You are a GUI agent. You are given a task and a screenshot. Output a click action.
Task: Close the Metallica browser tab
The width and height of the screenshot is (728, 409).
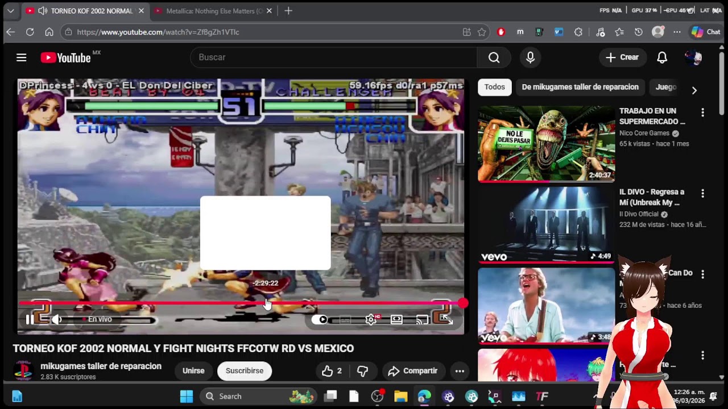269,11
